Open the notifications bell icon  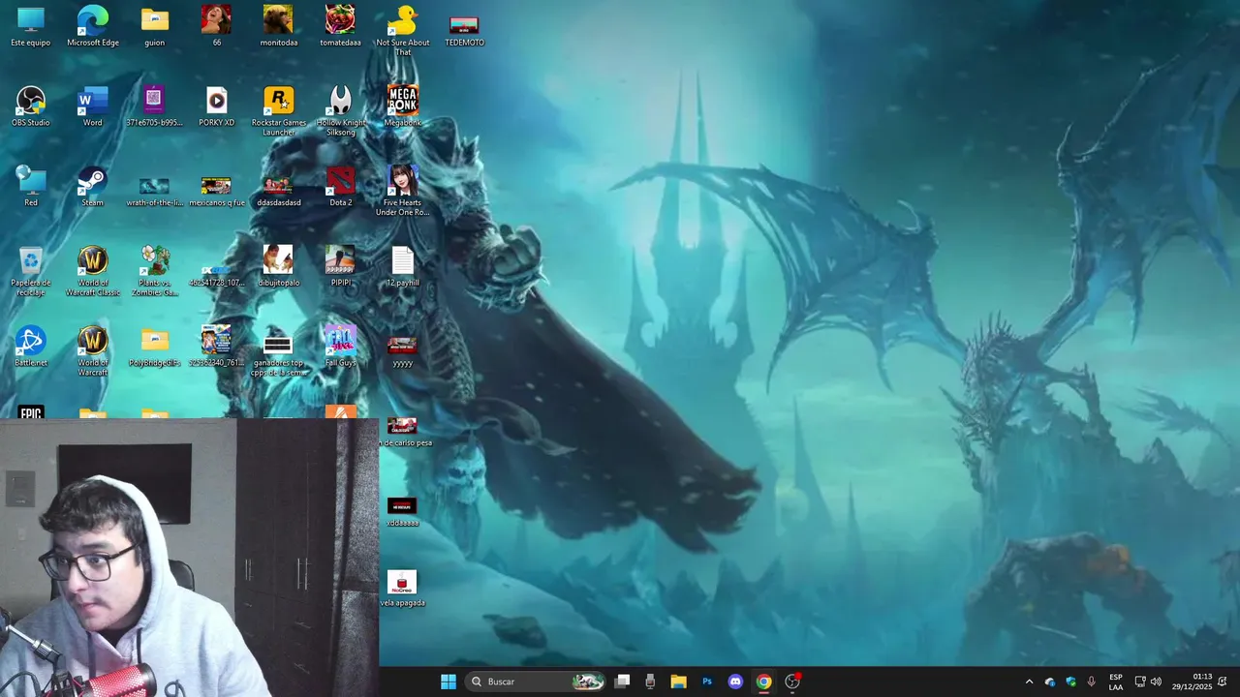[x=1223, y=682]
